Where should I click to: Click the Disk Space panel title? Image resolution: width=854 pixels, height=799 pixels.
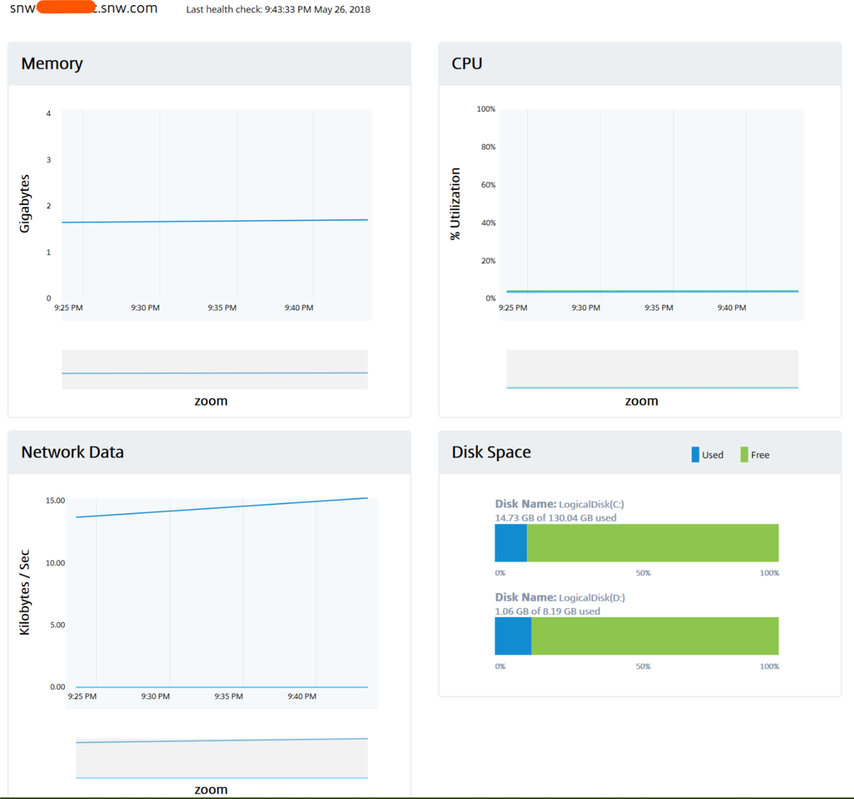coord(490,452)
